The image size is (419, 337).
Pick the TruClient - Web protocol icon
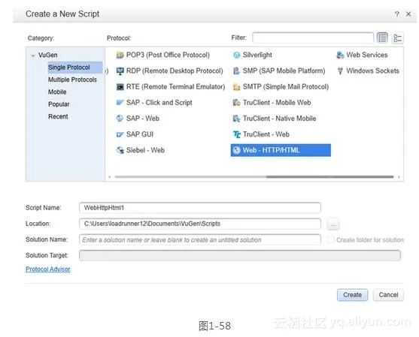236,134
